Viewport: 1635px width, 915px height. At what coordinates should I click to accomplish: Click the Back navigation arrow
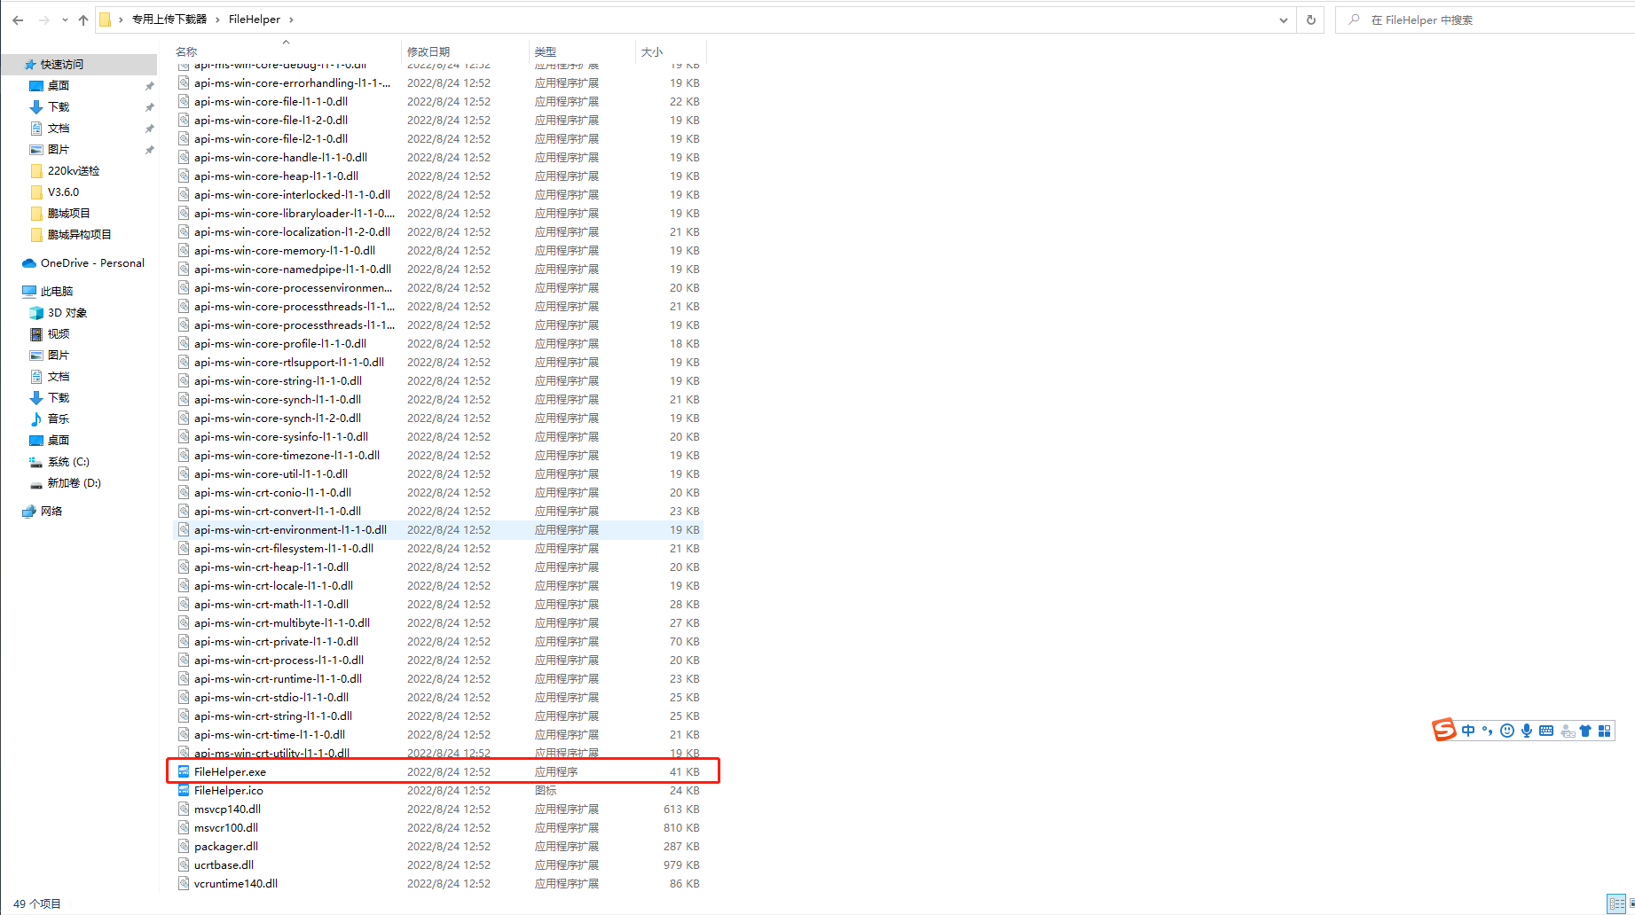pyautogui.click(x=18, y=20)
